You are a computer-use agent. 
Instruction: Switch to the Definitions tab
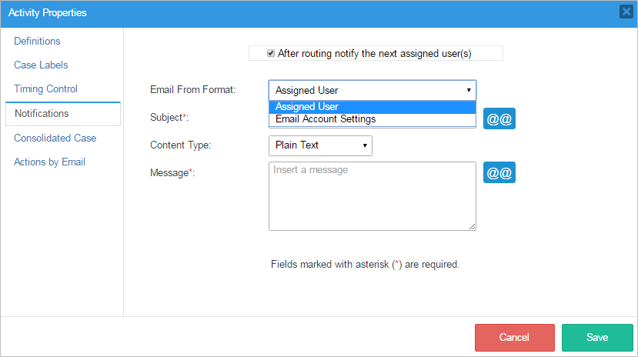[x=37, y=42]
